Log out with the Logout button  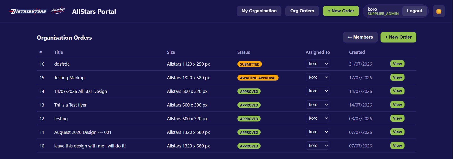click(415, 11)
